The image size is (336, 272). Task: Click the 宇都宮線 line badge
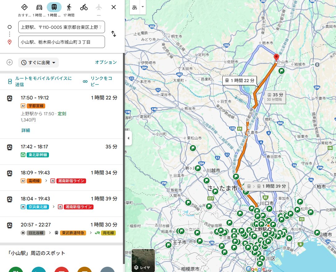point(36,106)
